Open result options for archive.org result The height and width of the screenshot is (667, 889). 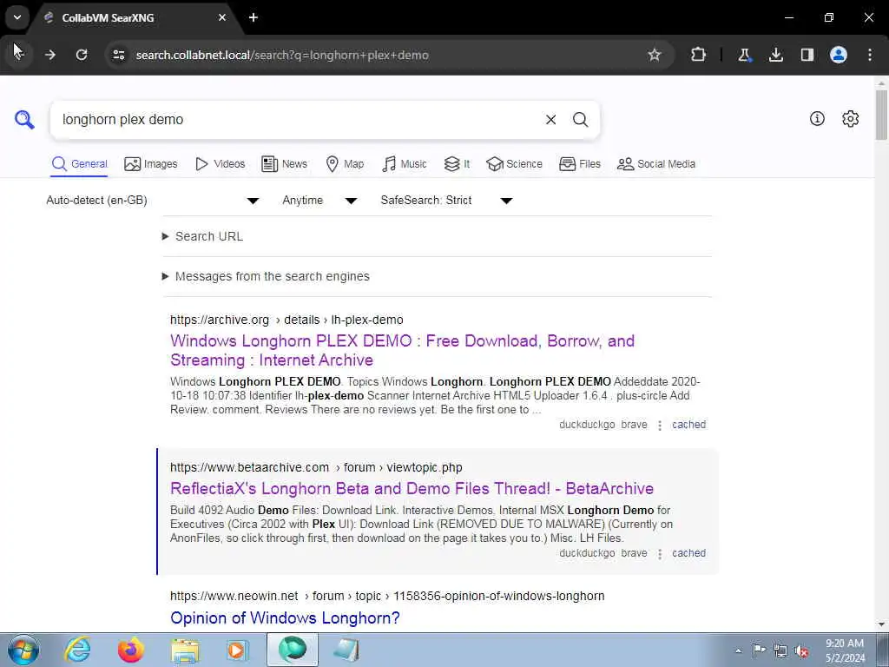[x=660, y=426]
